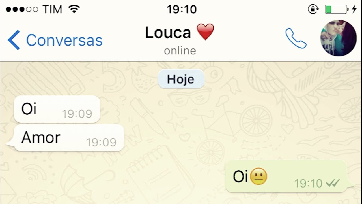Tap the double check read receipt

(x=333, y=183)
